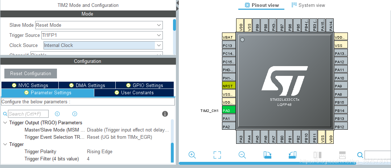Viewport: 391px width, 168px height.
Task: Collapse the Trigger section
Action: (5, 145)
